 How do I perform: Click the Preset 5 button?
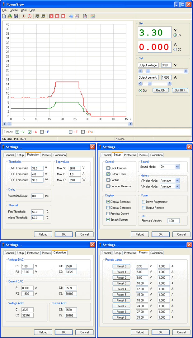point(121,295)
